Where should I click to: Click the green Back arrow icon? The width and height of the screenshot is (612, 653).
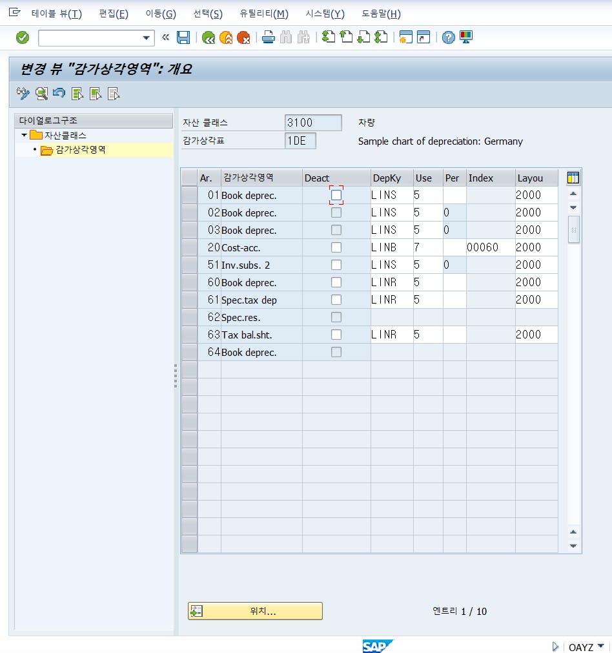[x=208, y=37]
